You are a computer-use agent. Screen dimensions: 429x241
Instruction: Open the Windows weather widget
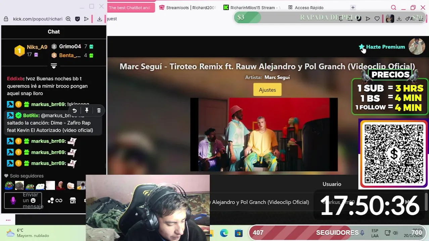[28, 233]
